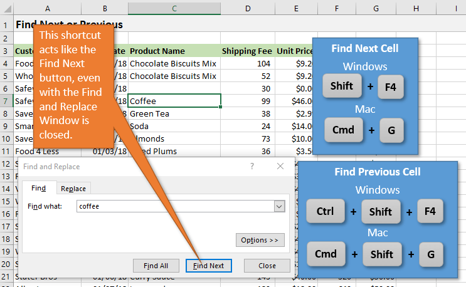Image resolution: width=466 pixels, height=287 pixels.
Task: Click the dialog X close icon
Action: pyautogui.click(x=280, y=167)
